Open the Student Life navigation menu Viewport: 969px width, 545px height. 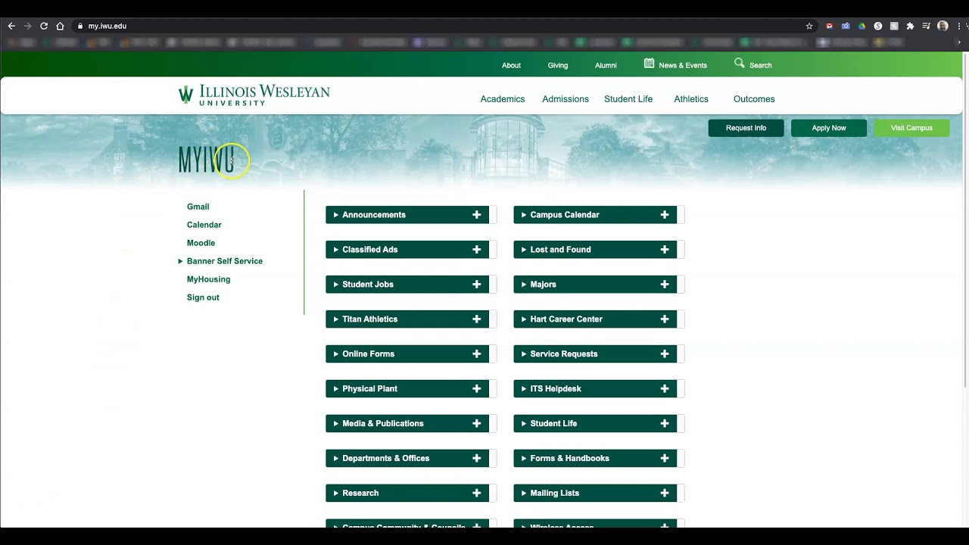coord(628,99)
